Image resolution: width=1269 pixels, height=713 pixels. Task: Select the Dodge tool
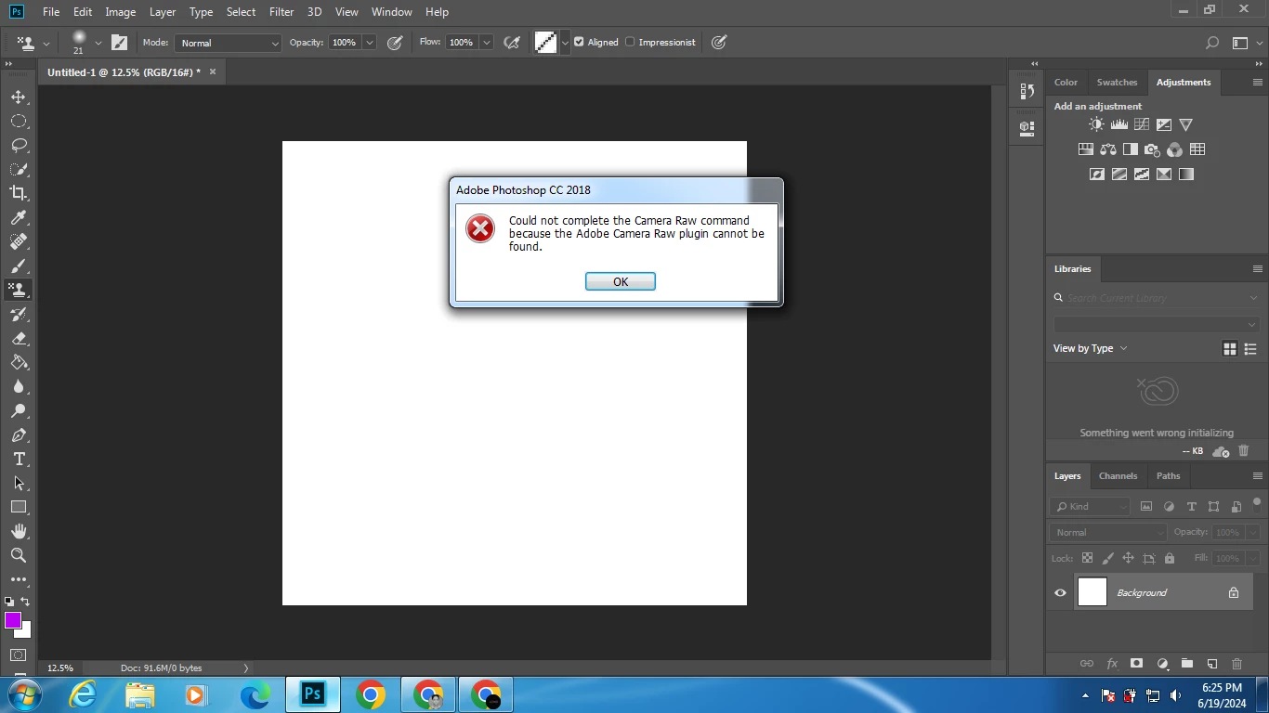[x=19, y=411]
